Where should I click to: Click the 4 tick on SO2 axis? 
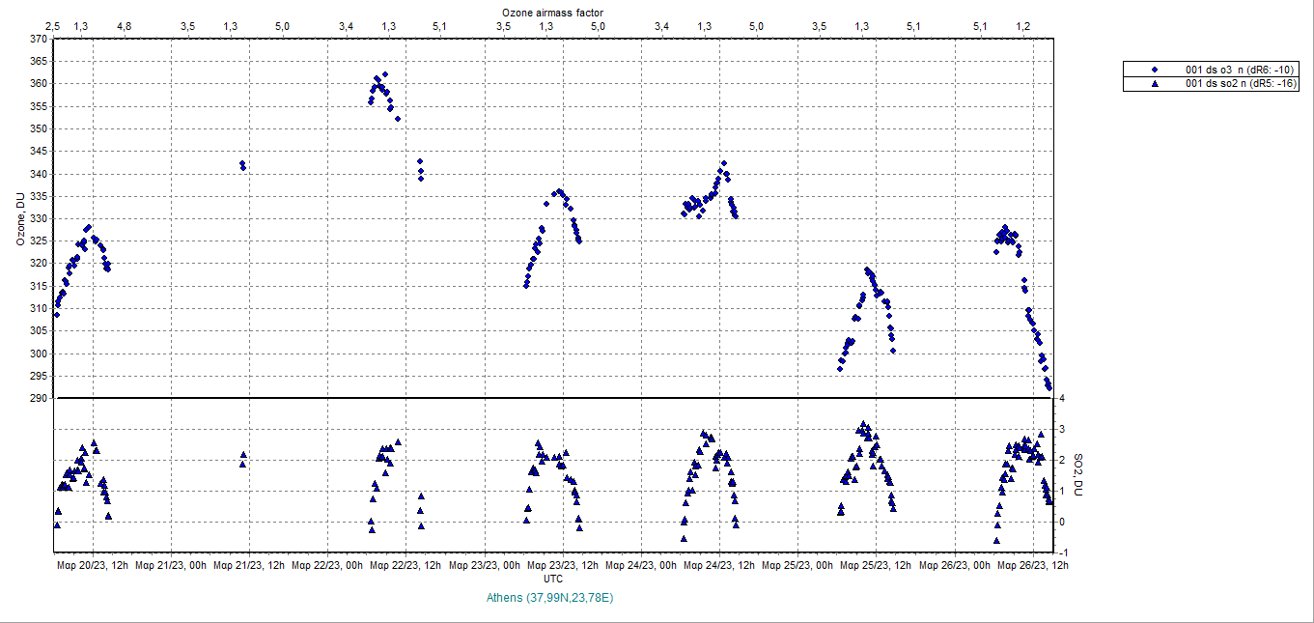(1061, 398)
